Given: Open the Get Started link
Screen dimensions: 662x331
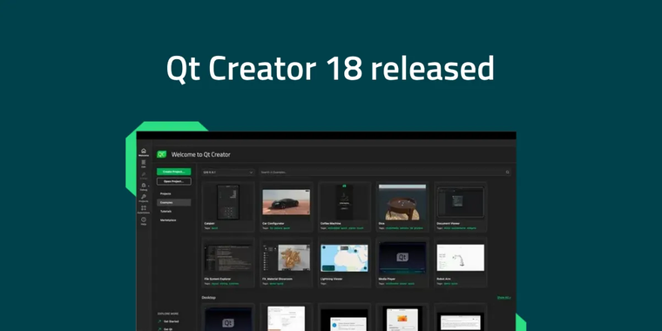Looking at the screenshot, I should point(171,321).
